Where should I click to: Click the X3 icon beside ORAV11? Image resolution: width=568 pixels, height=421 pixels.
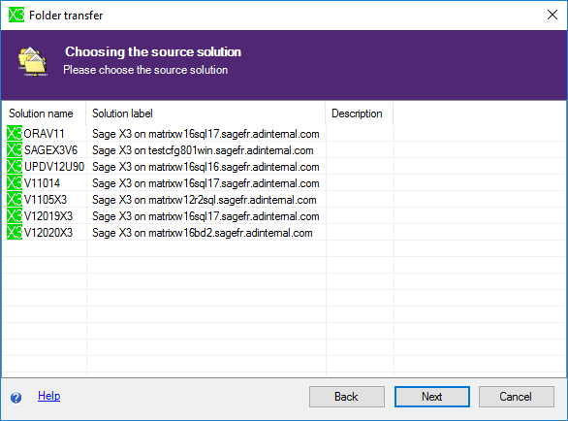15,134
